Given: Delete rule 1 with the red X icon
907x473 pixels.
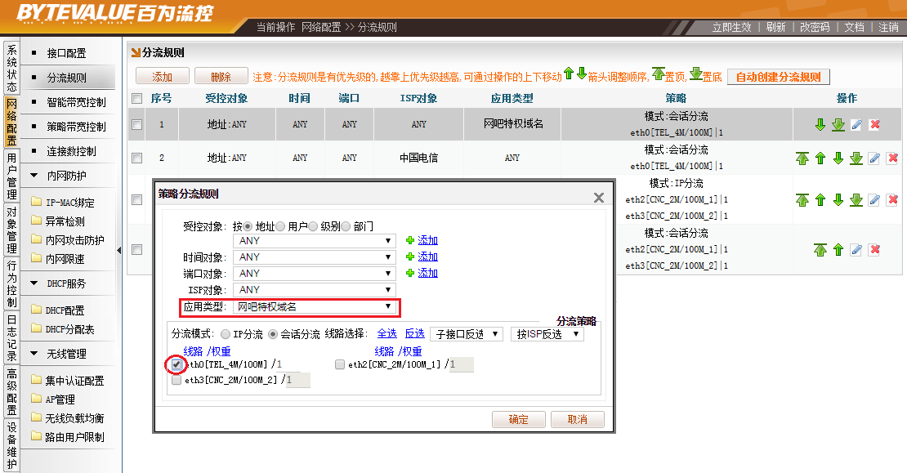Looking at the screenshot, I should (874, 125).
